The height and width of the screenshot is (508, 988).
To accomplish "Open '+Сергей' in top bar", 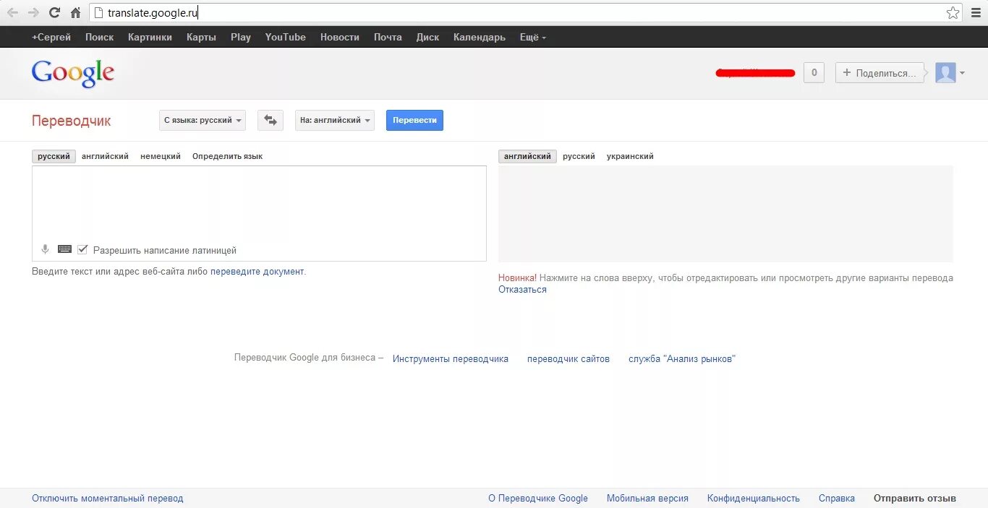I will pos(51,37).
